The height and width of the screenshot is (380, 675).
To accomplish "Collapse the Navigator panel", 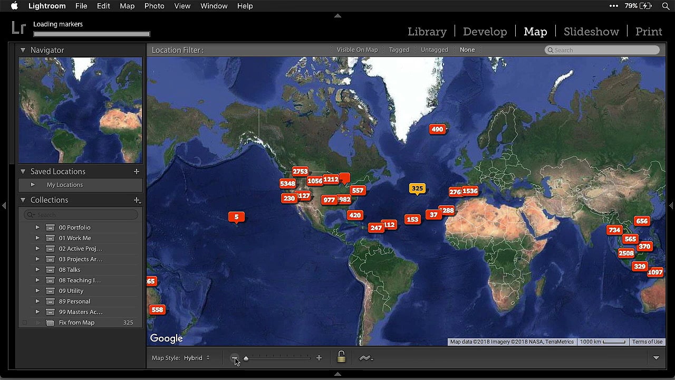I will pos(23,50).
